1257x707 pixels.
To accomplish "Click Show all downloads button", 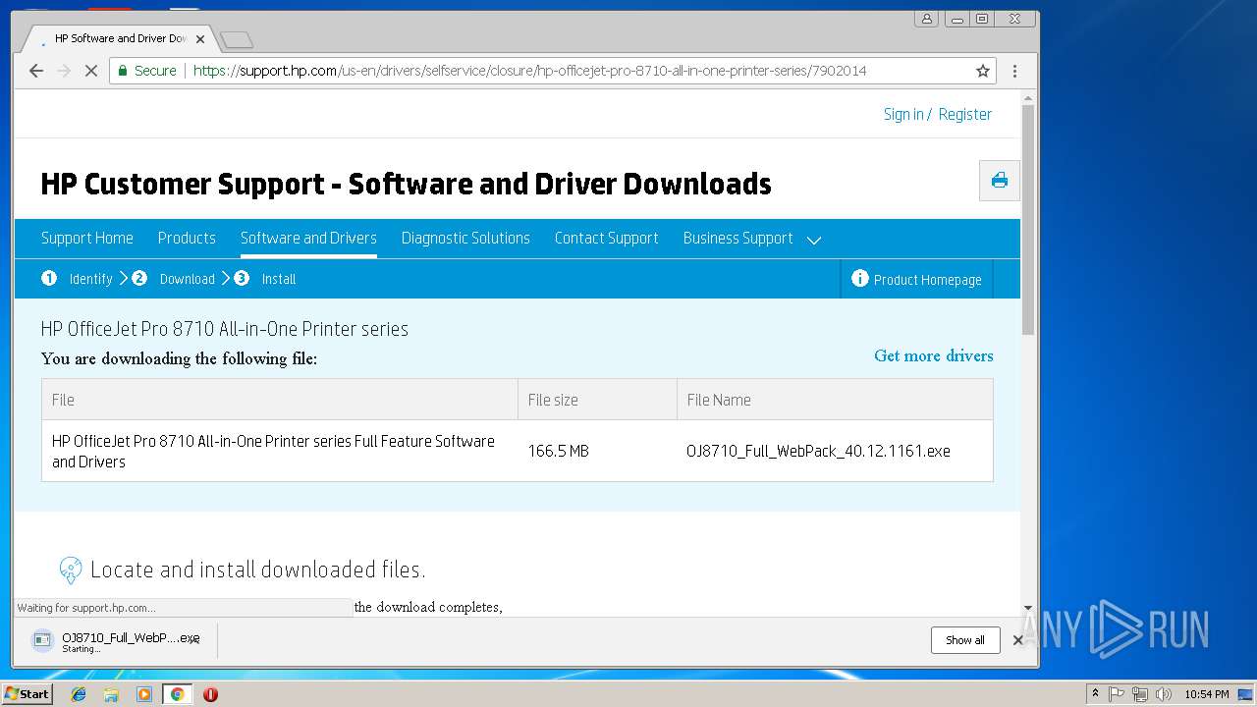I will pyautogui.click(x=965, y=640).
